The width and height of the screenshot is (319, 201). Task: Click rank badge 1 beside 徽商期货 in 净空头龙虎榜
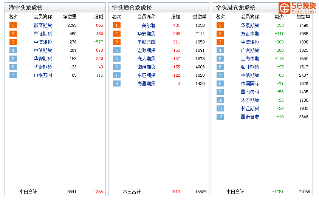click(13, 25)
